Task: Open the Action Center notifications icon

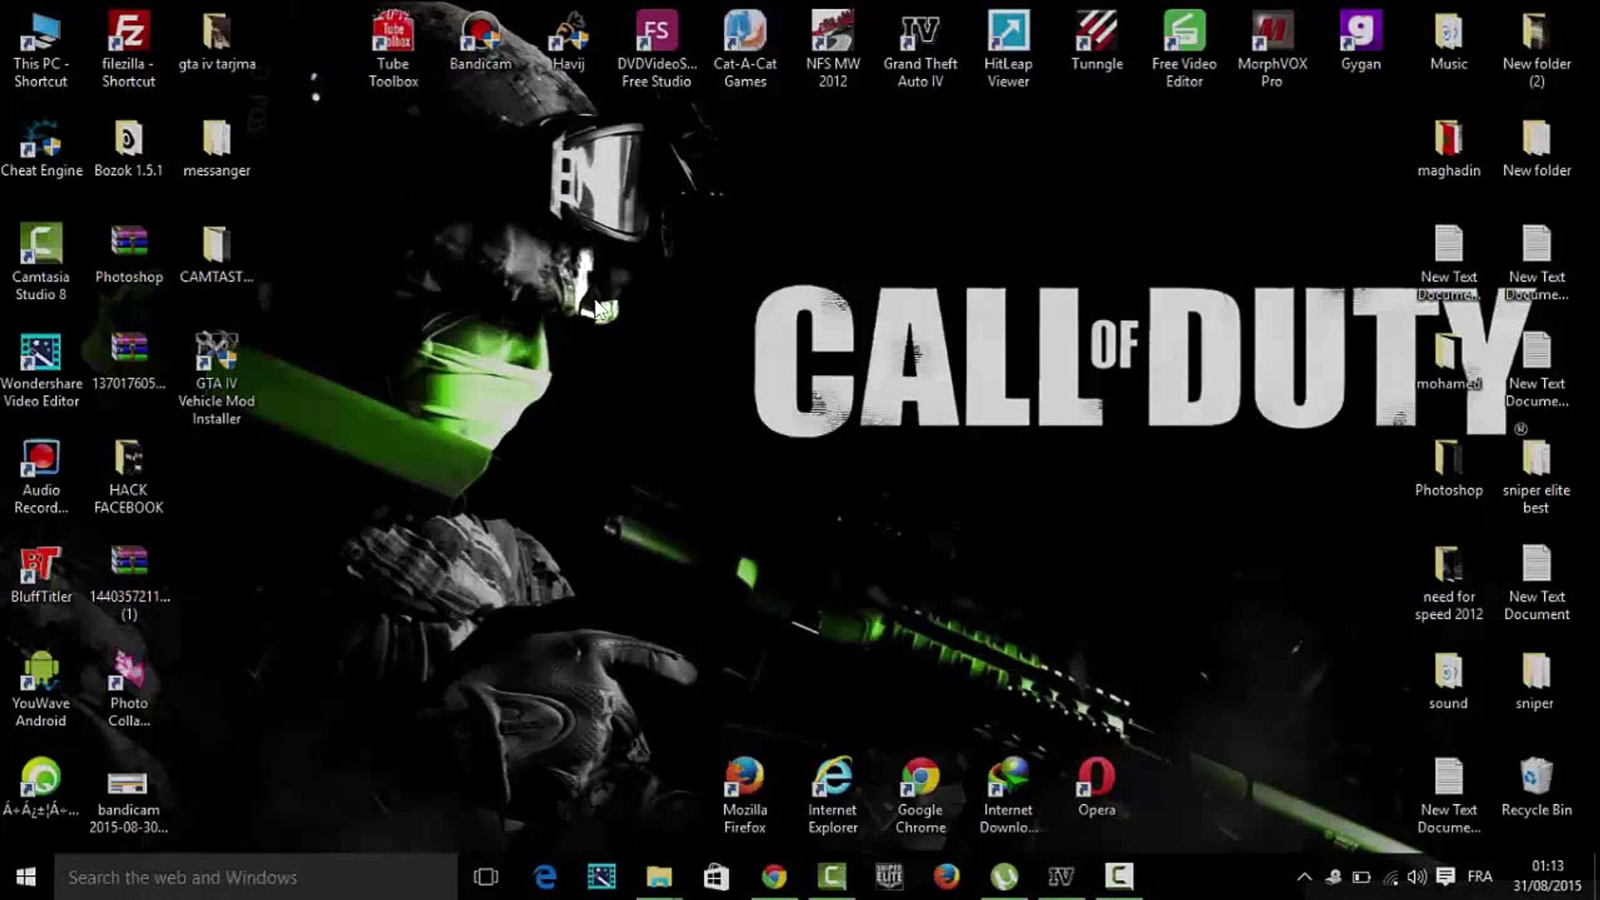Action: 1446,877
